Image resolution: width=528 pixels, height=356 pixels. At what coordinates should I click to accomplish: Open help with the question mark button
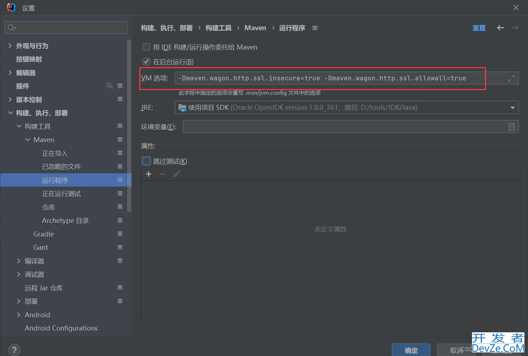click(14, 350)
